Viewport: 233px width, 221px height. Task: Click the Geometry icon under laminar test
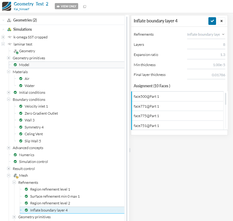tap(16, 51)
